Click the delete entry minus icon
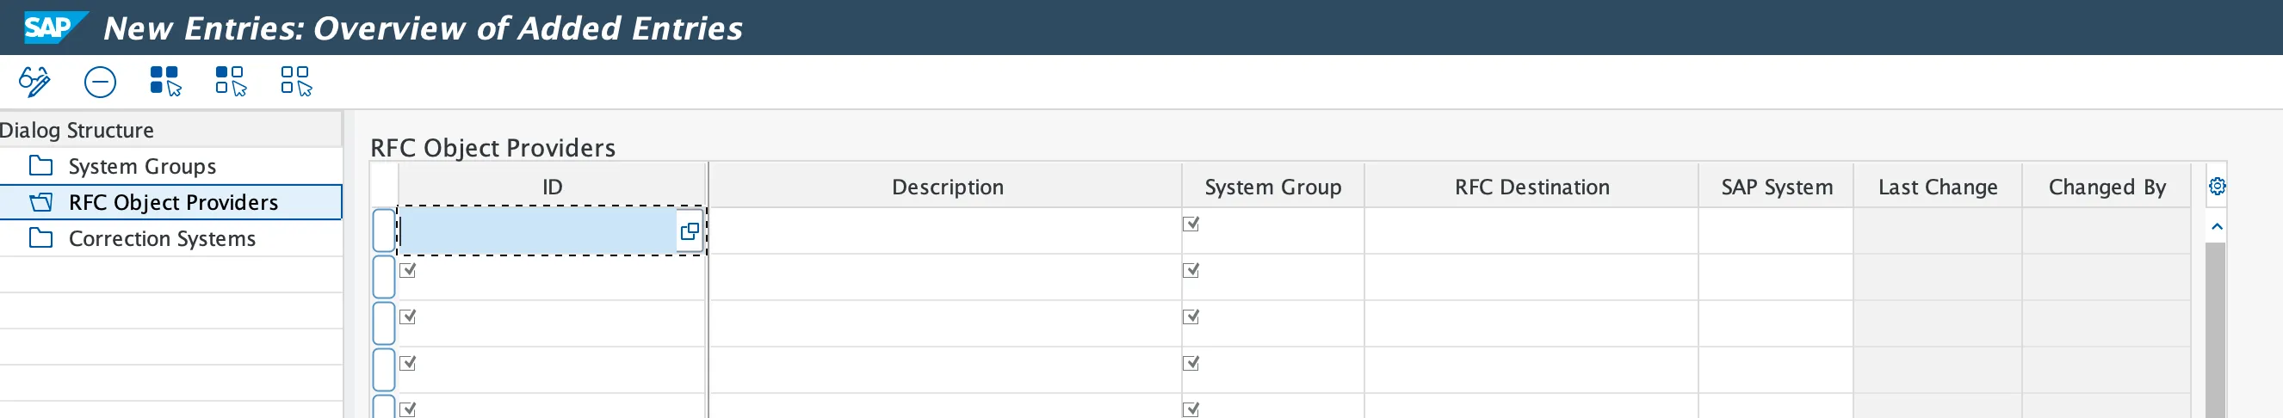The width and height of the screenshot is (2283, 418). pyautogui.click(x=99, y=82)
